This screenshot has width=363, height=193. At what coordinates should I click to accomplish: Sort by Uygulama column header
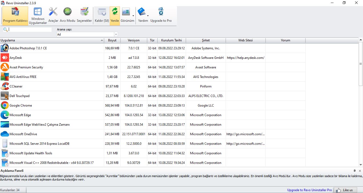coord(52,40)
